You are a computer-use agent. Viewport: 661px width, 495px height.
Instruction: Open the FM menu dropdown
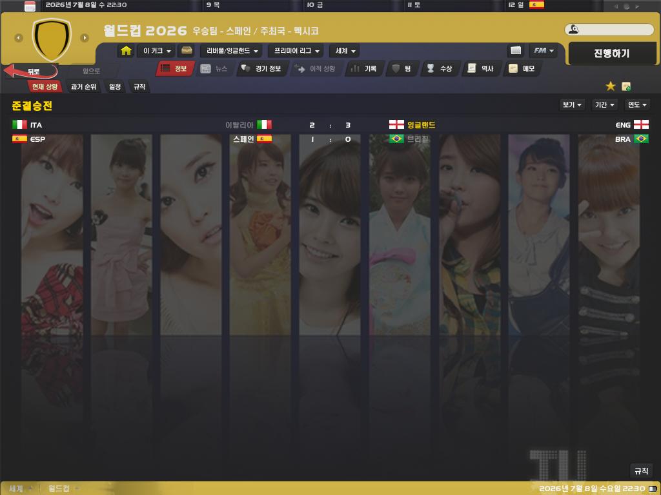[x=544, y=51]
